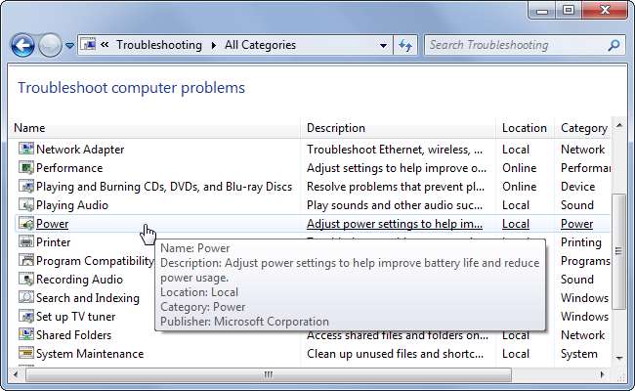Maximize the Troubleshooting window
This screenshot has width=635, height=391.
click(569, 10)
